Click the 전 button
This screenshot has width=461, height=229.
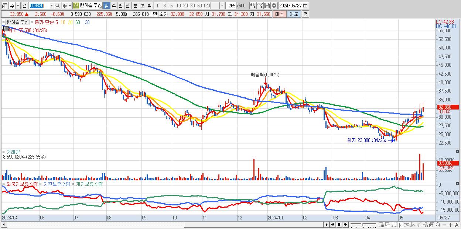(x=24, y=6)
